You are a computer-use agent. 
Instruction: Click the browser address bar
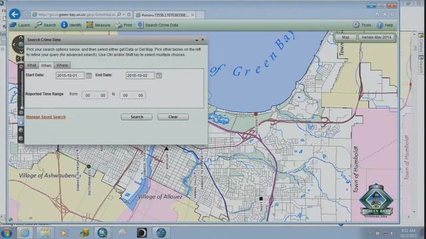coord(77,15)
